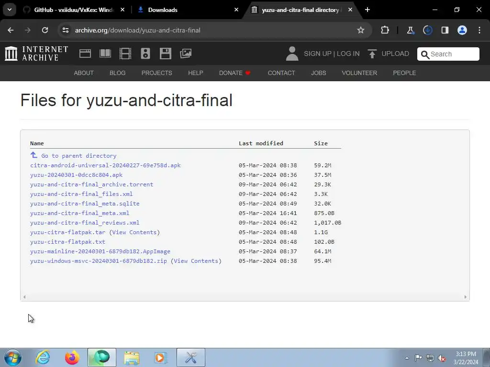Screen dimensions: 490x367
Task: Open JOBS menu item
Action: point(318,73)
